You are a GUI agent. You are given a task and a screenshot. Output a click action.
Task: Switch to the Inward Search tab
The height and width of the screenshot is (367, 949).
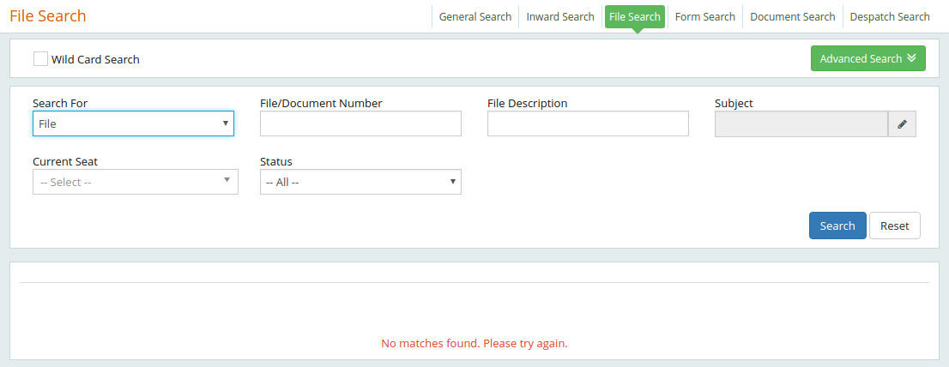pyautogui.click(x=560, y=16)
